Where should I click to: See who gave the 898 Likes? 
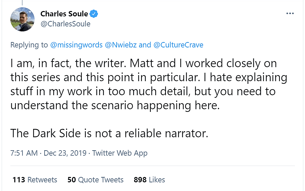pyautogui.click(x=149, y=180)
